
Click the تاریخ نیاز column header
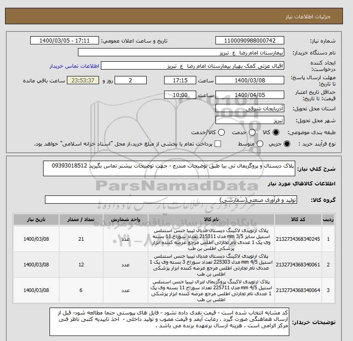click(x=36, y=220)
